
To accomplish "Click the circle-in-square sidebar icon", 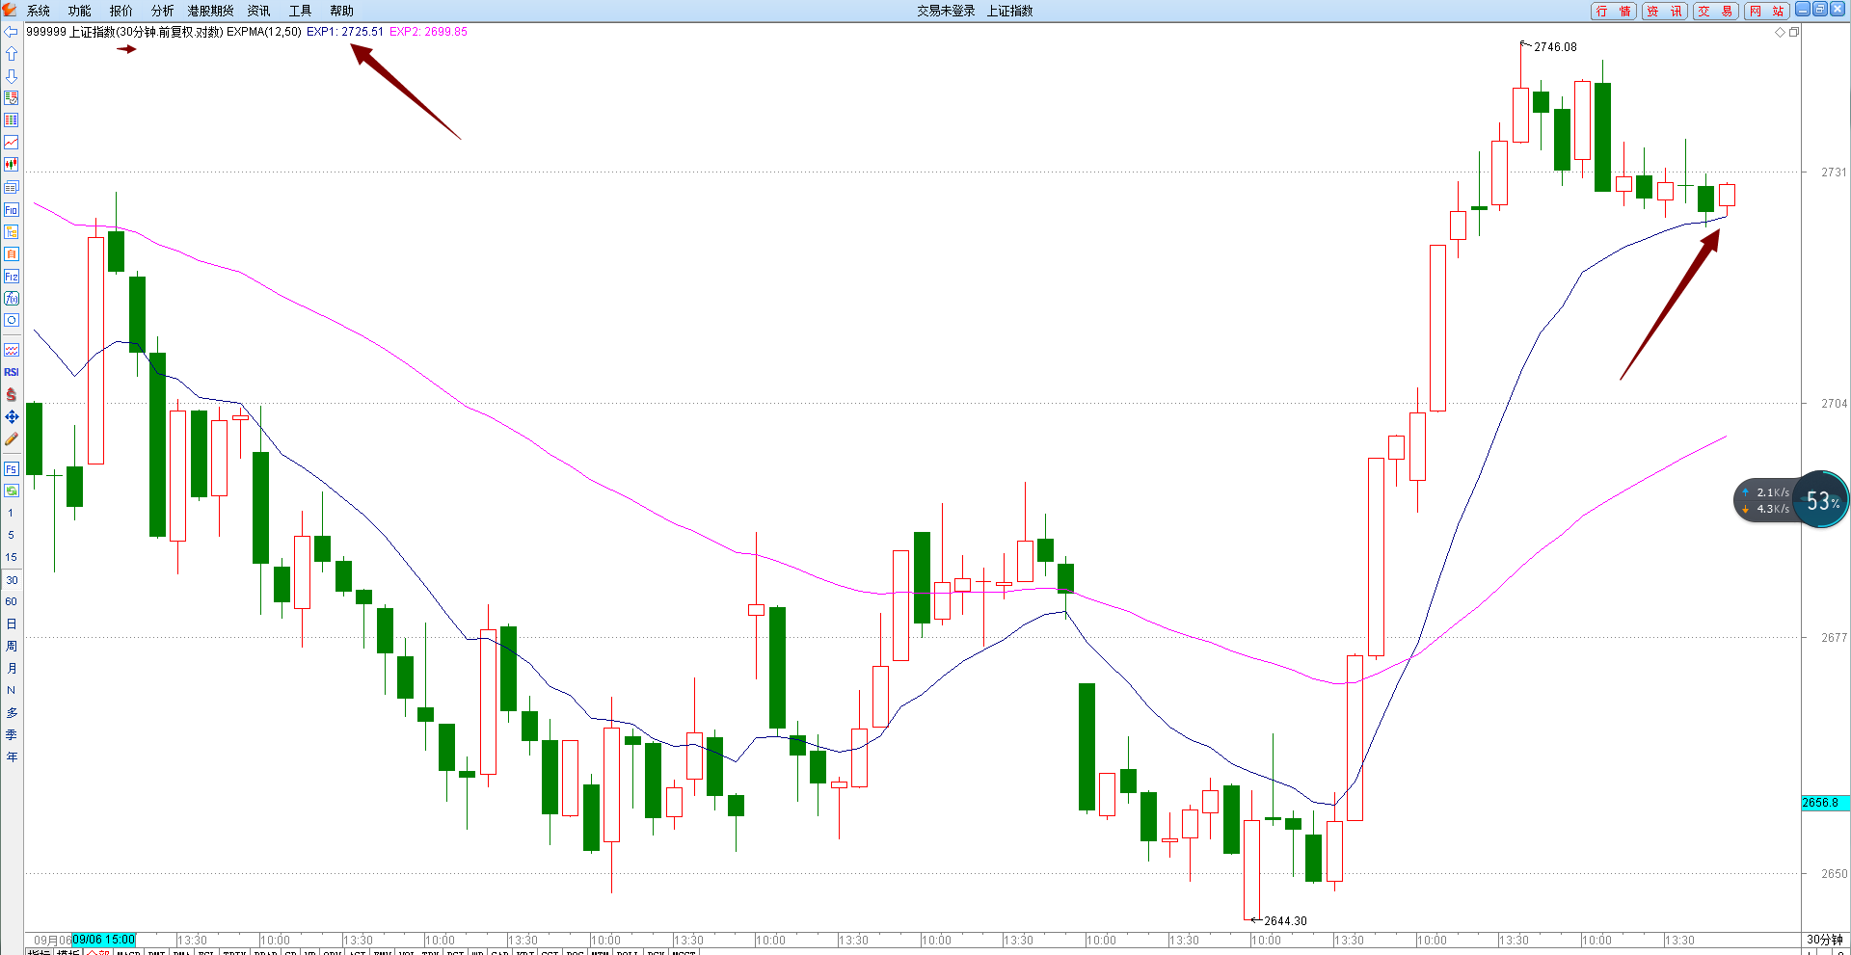I will pyautogui.click(x=12, y=320).
